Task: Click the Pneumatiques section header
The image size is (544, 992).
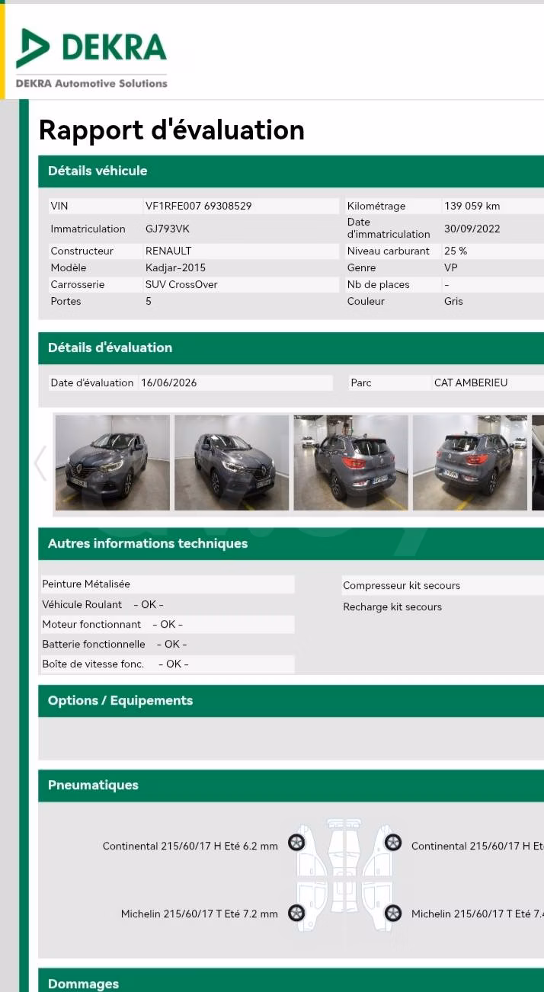Action: [x=291, y=785]
